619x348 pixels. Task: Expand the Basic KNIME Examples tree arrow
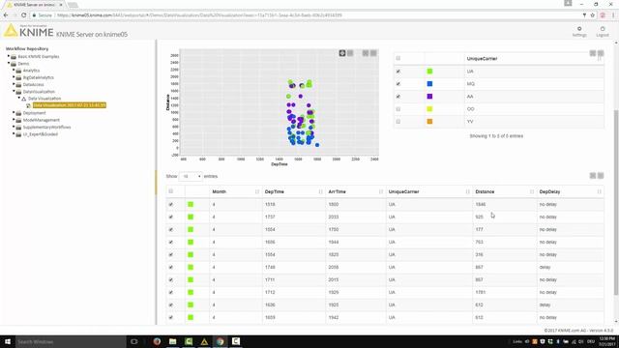click(x=9, y=56)
